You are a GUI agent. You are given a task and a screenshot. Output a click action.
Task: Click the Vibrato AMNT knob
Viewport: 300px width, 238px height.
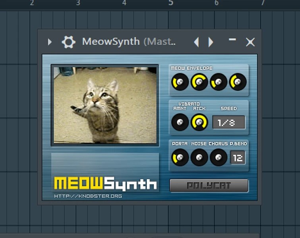pos(180,122)
